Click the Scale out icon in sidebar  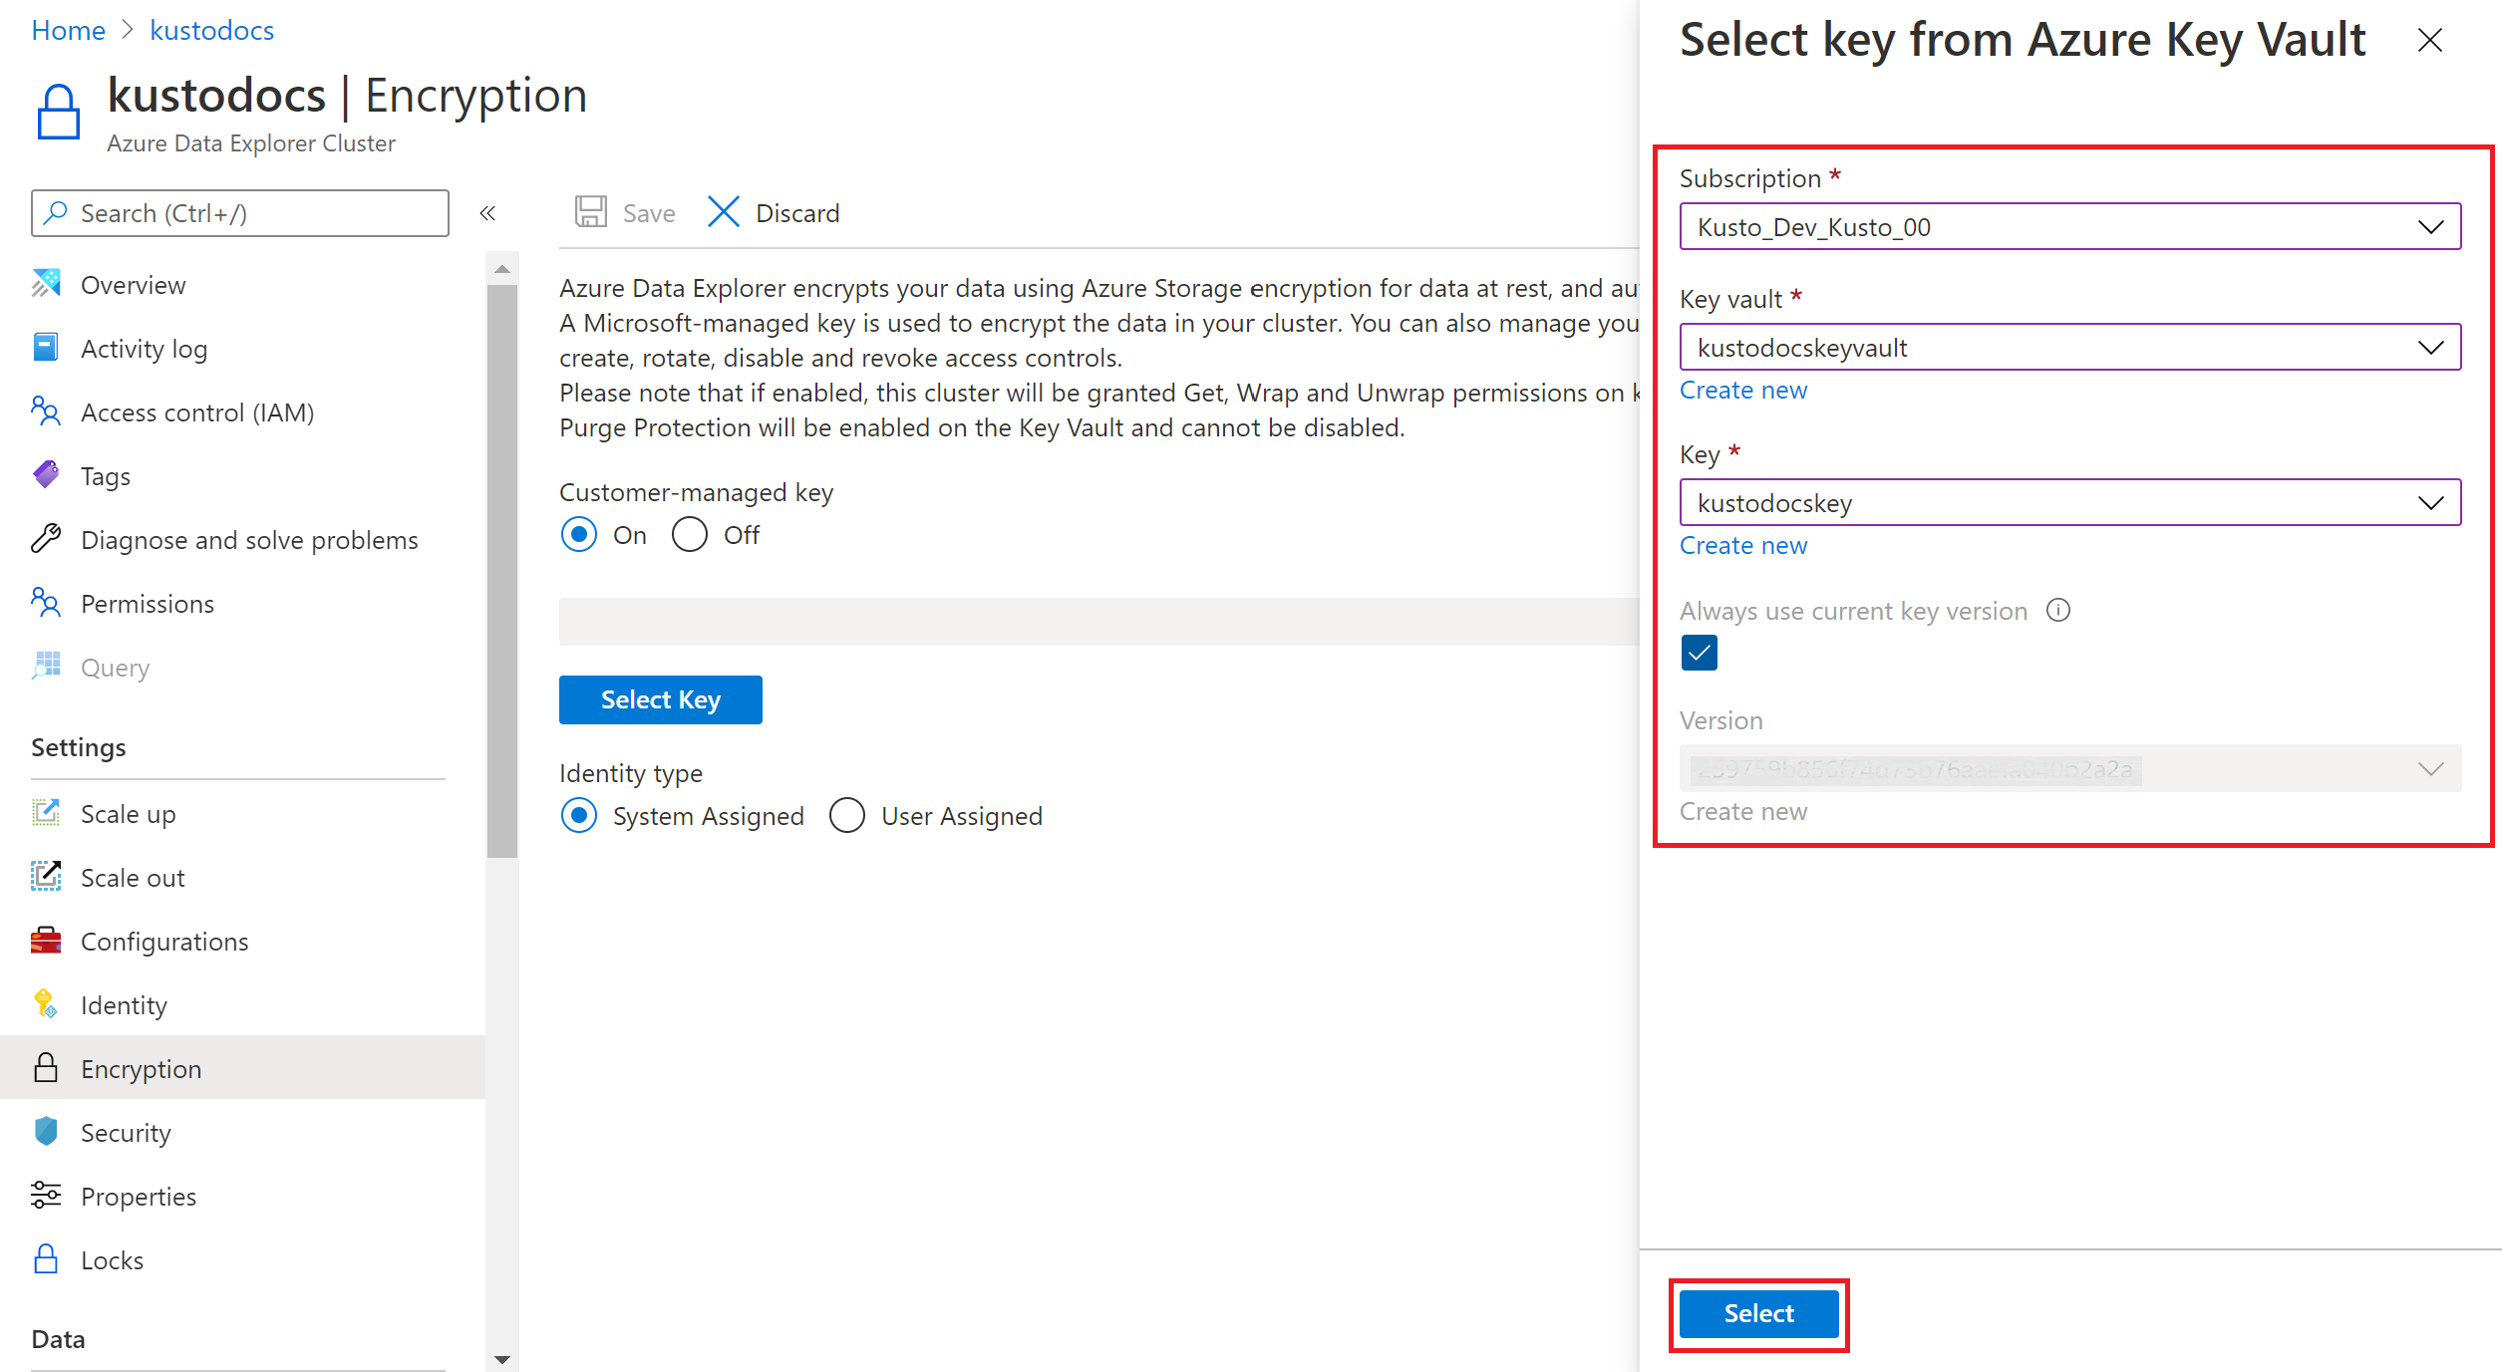[x=46, y=877]
